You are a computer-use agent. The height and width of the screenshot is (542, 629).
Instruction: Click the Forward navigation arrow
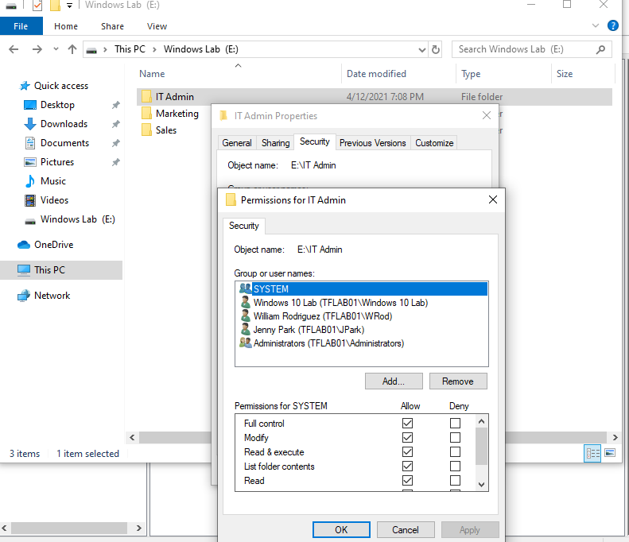37,49
